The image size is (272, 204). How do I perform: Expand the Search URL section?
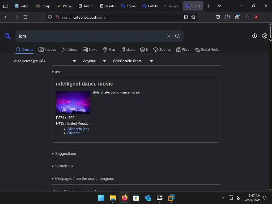(x=64, y=166)
